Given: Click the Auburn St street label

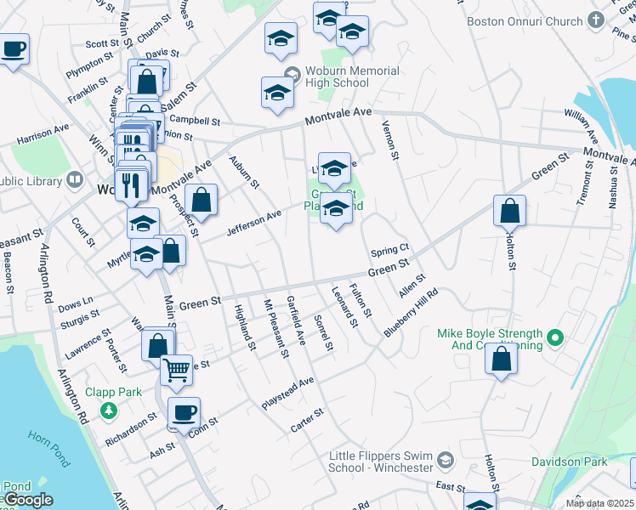Looking at the screenshot, I should (244, 173).
